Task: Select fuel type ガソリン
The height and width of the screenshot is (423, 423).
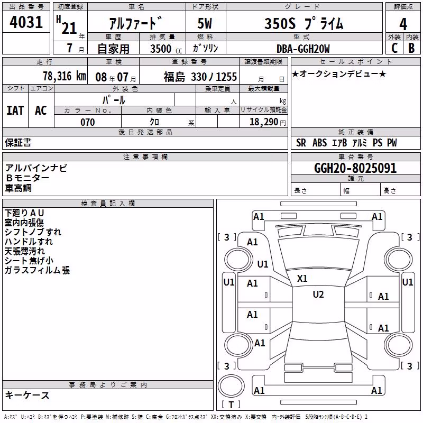Action: pyautogui.click(x=205, y=48)
